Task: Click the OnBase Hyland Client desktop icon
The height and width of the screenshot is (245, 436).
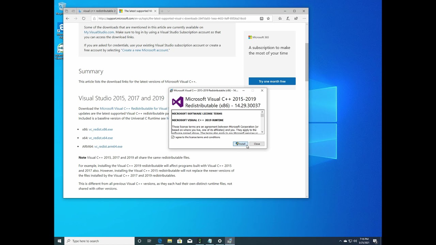Action: coord(60,51)
